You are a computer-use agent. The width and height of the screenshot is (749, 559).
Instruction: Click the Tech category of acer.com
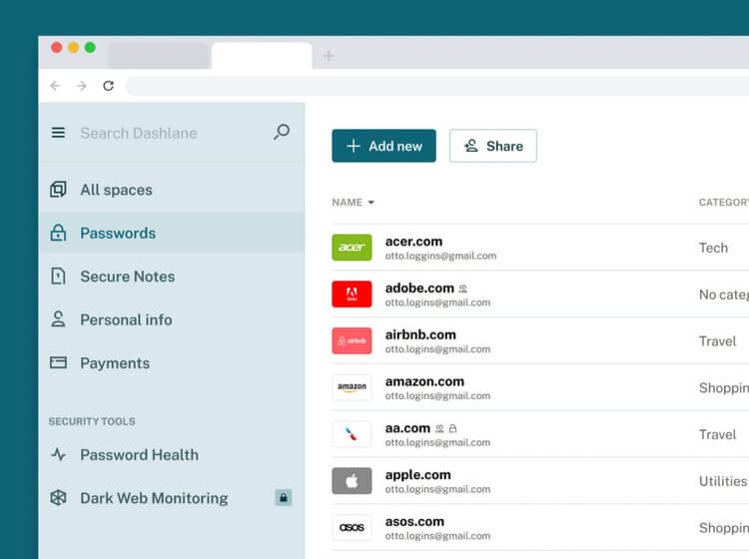click(x=713, y=248)
